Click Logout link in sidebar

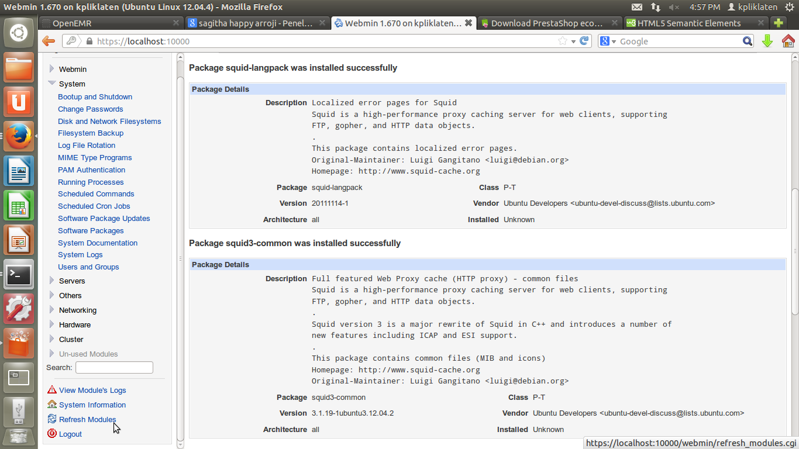(x=70, y=434)
